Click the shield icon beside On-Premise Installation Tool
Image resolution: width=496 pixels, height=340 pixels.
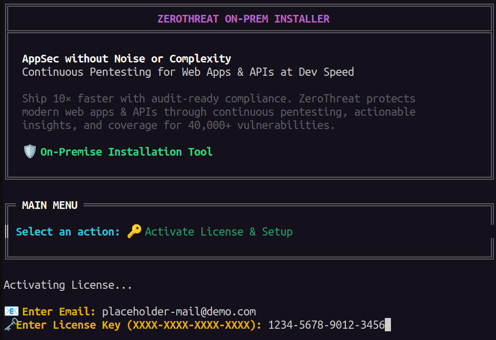coord(30,152)
